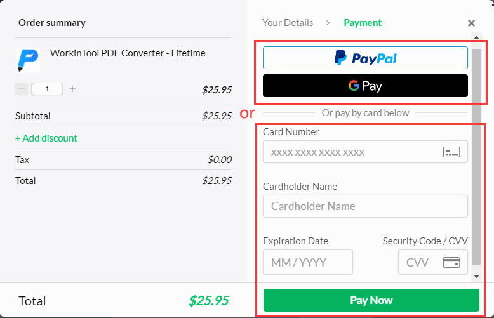
Task: Click the Add discount link
Action: 46,138
